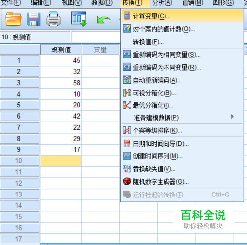Select the highlighted empty cell in row 10
Viewport: 247px width, 245px height.
(61, 161)
